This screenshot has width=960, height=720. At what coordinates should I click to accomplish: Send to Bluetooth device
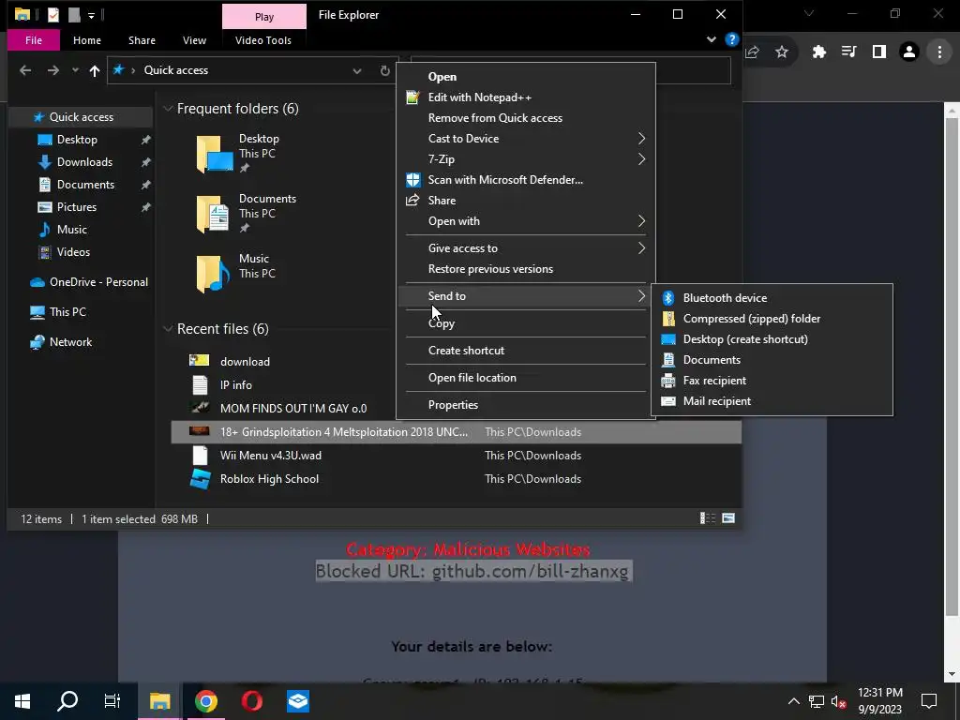pyautogui.click(x=772, y=298)
